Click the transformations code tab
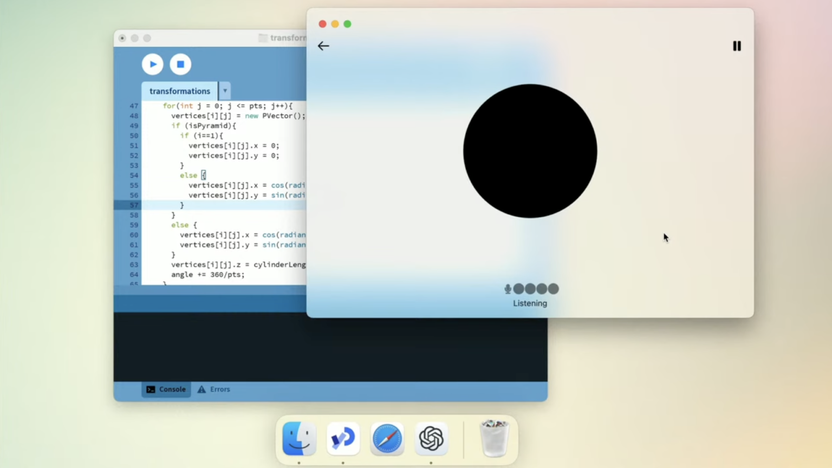 (179, 90)
